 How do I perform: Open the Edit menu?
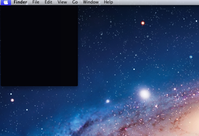pos(48,2)
